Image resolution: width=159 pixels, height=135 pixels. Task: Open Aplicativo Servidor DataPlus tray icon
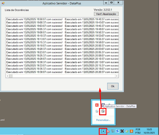pos(103,111)
